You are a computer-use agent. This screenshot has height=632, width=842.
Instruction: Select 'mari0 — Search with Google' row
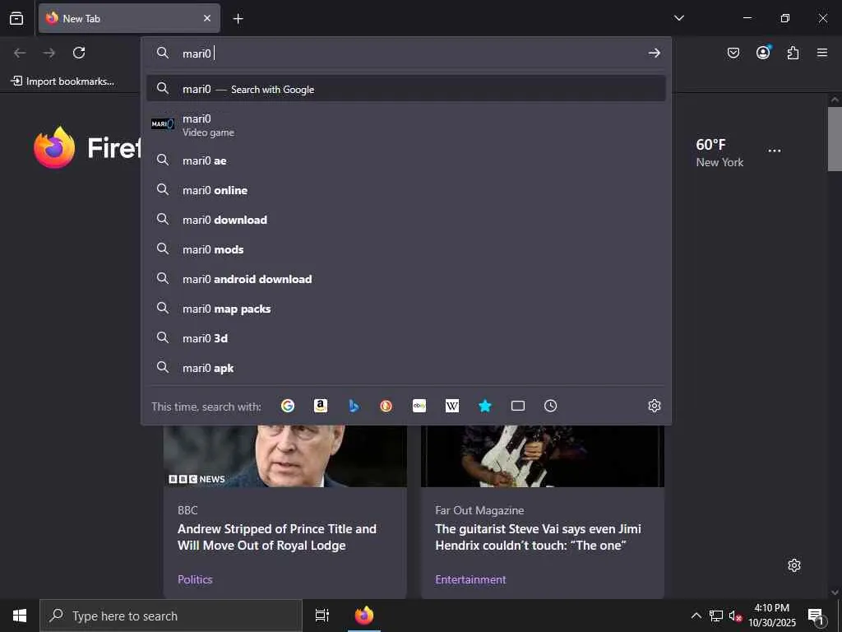(x=406, y=89)
